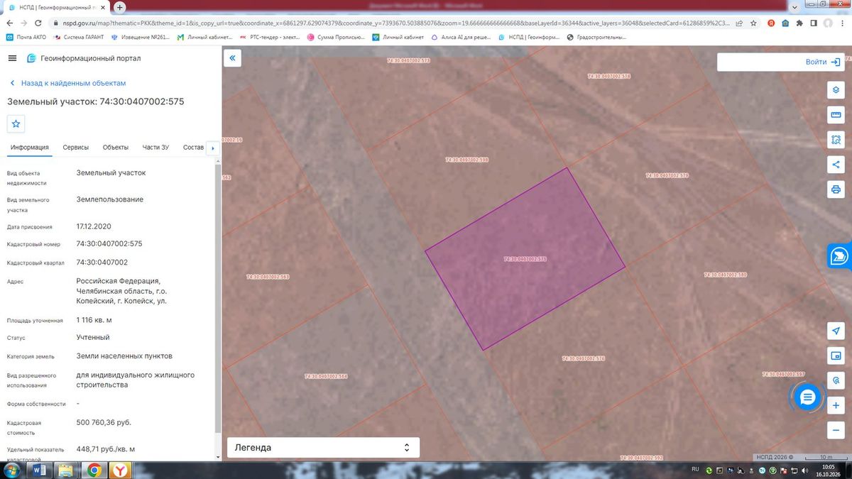Open the blue assistant side widget
852x479 pixels.
pyautogui.click(x=839, y=255)
